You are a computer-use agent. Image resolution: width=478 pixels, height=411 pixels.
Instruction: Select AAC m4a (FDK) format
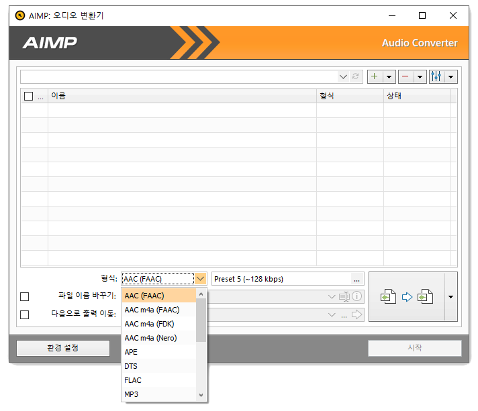[159, 324]
